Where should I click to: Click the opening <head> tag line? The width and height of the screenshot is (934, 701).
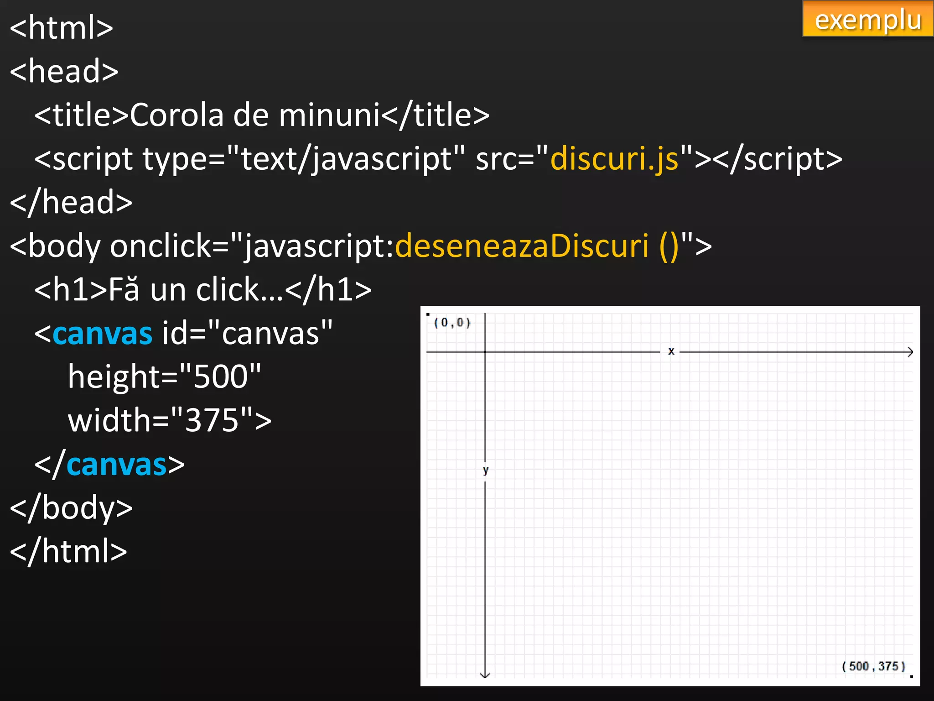point(64,71)
